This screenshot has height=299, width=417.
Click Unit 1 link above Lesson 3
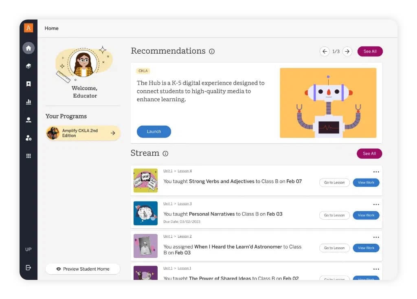168,203
